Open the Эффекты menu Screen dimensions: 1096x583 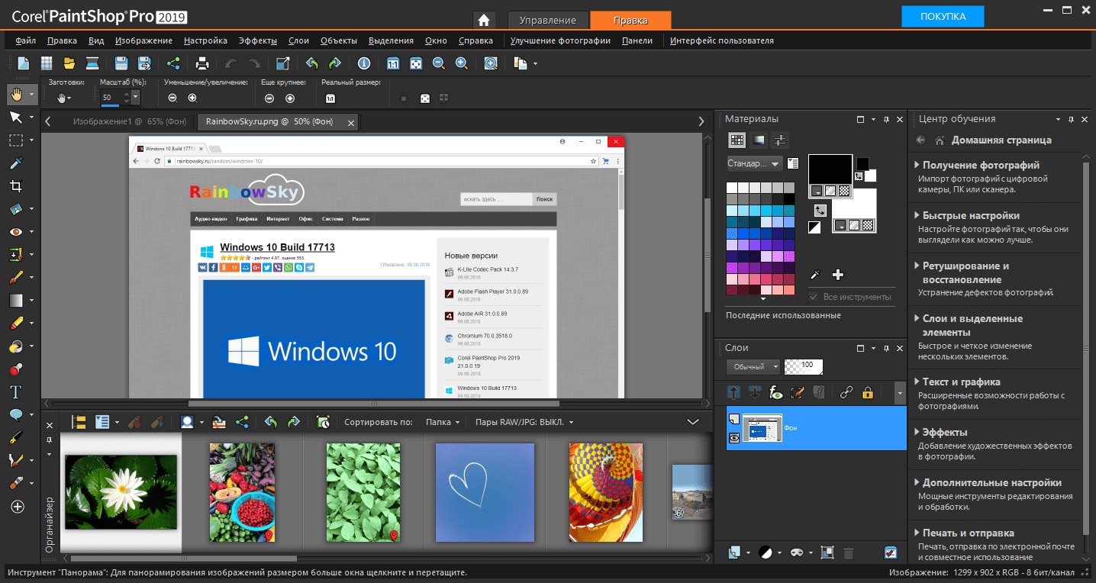point(258,40)
